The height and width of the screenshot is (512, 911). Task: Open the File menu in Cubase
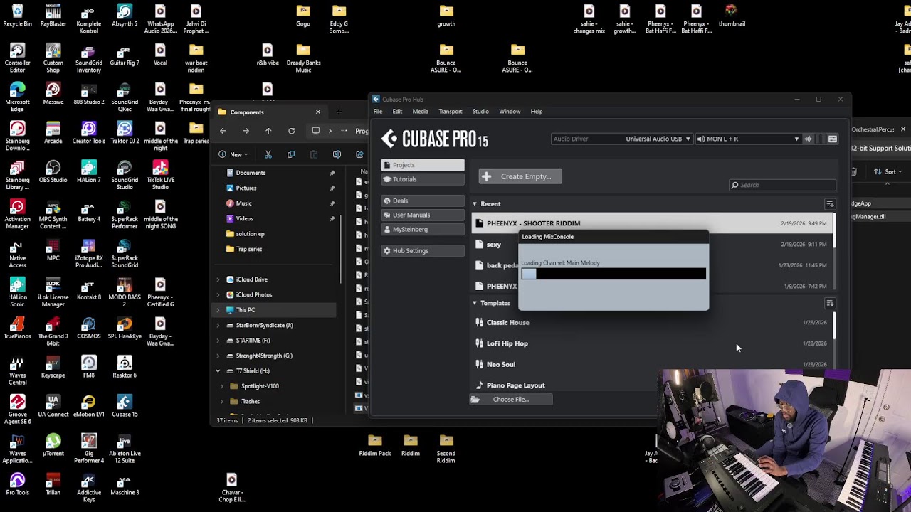coord(378,112)
